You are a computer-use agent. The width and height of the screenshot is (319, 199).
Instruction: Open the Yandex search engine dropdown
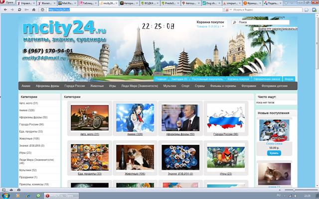[x=229, y=10]
